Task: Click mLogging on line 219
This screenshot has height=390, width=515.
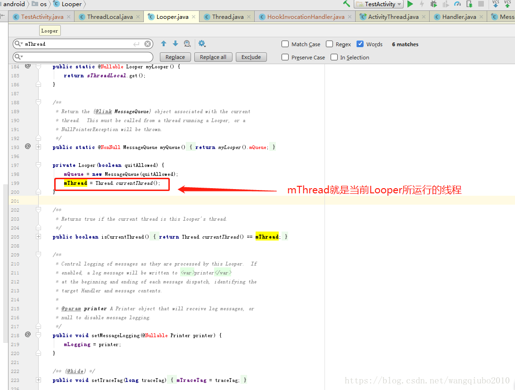Action: (77, 344)
